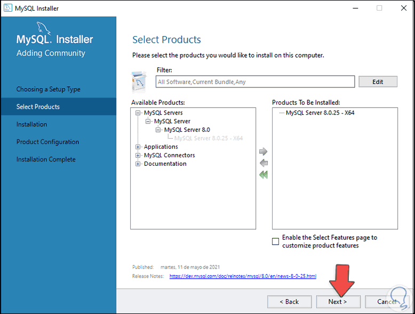
Task: Select the Select Products step
Action: tap(59, 107)
